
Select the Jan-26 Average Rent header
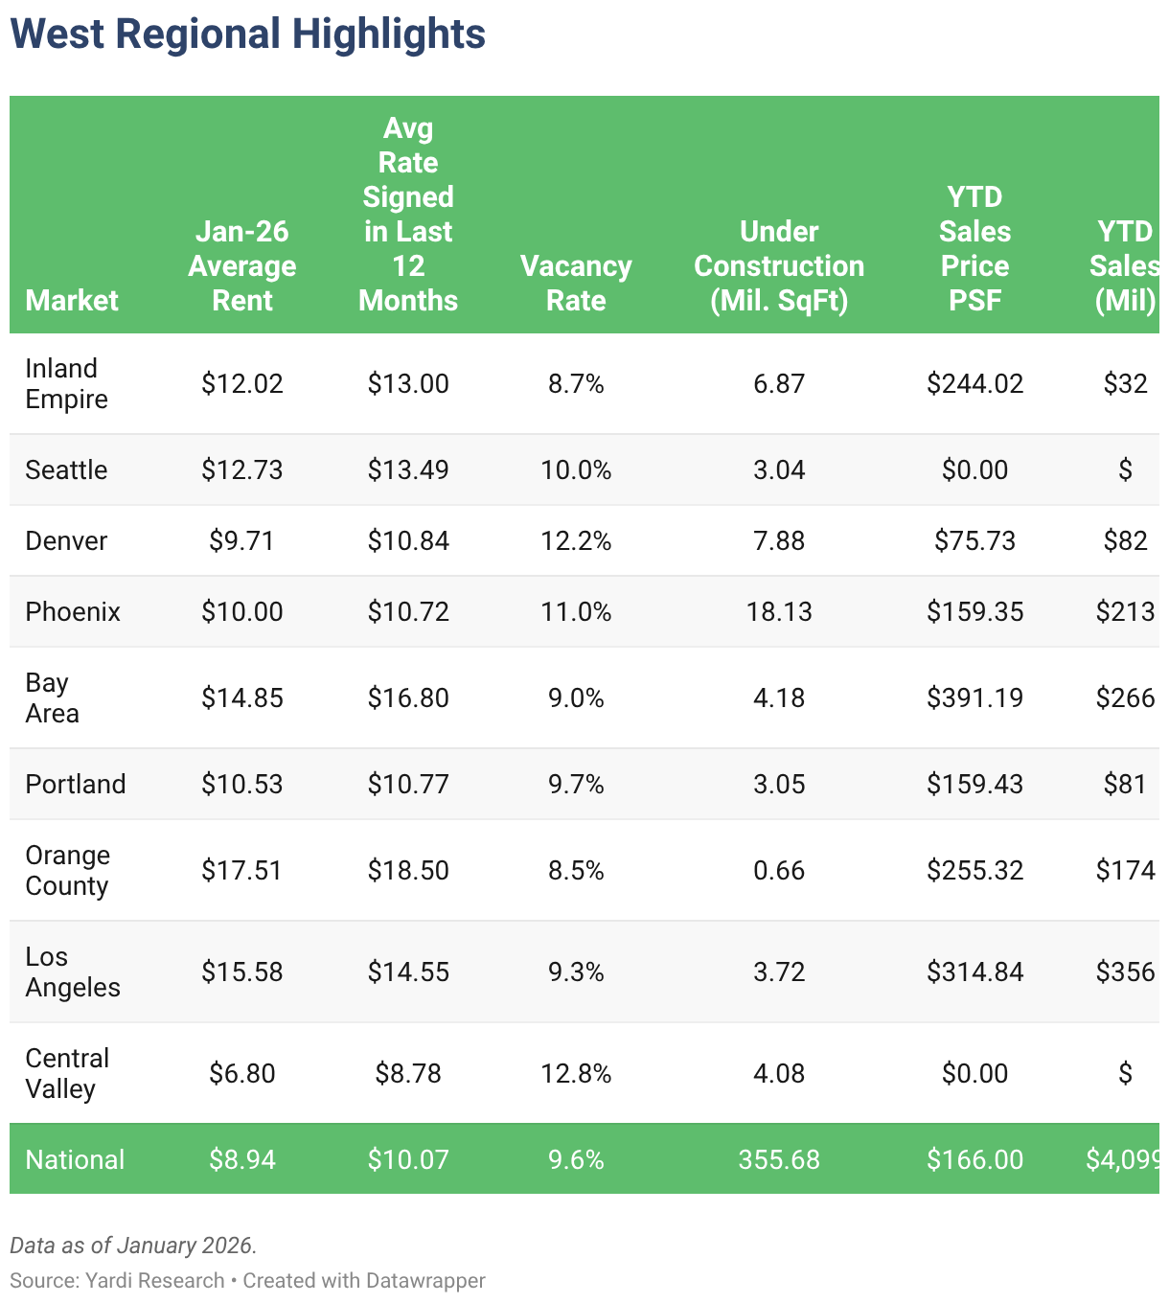point(242,265)
